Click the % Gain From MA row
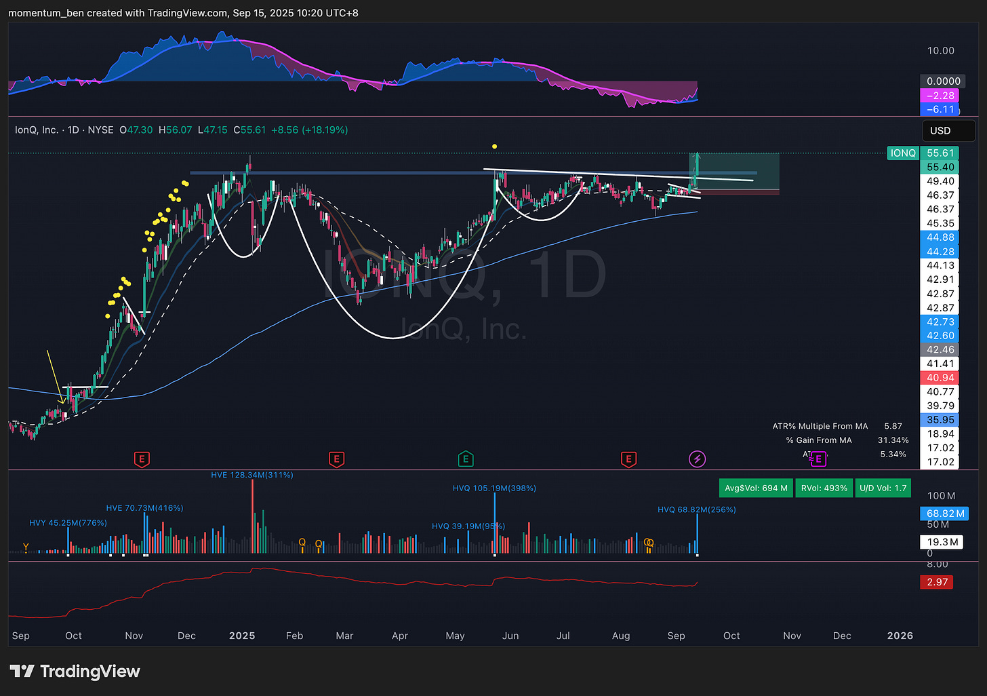Screen dimensions: 987x696 [847, 440]
